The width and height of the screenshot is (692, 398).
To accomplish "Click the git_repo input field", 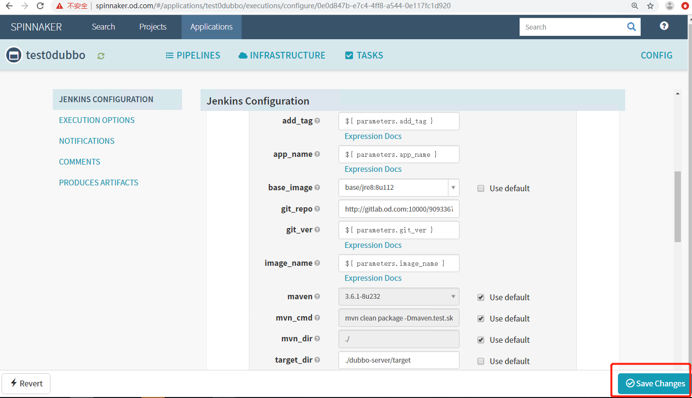I will click(x=399, y=209).
